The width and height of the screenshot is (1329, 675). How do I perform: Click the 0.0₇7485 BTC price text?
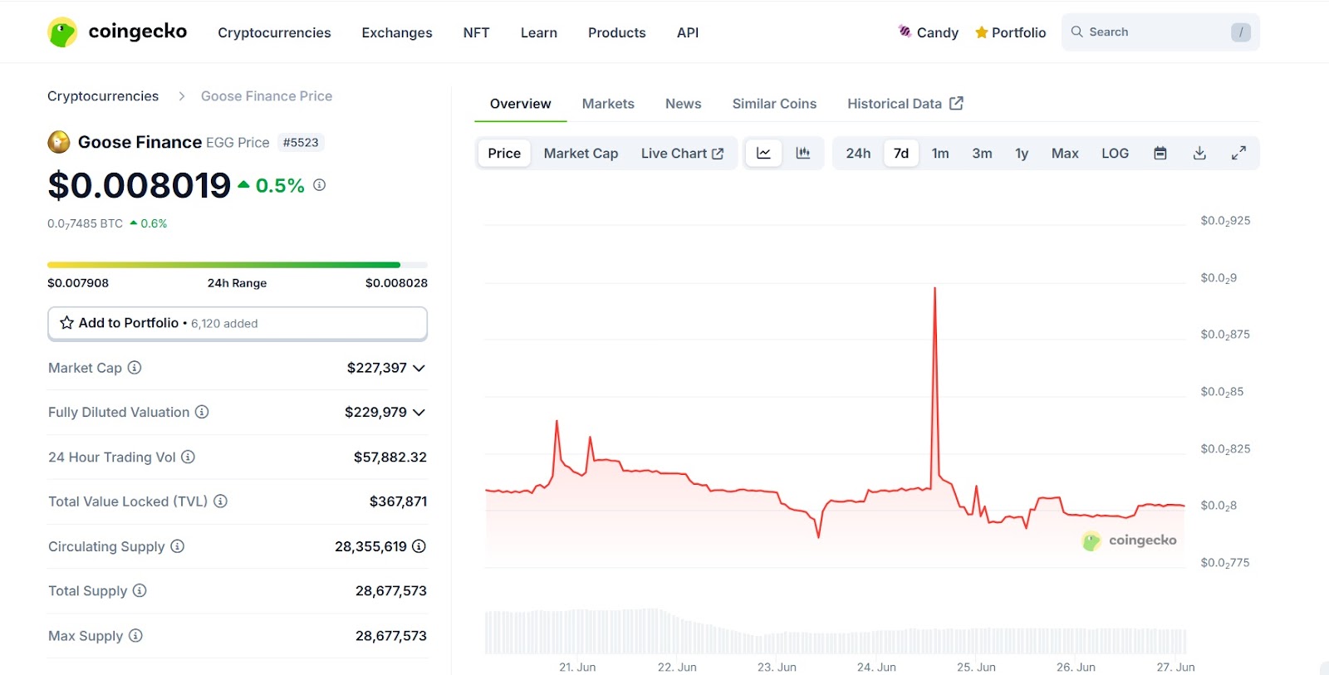pos(85,223)
